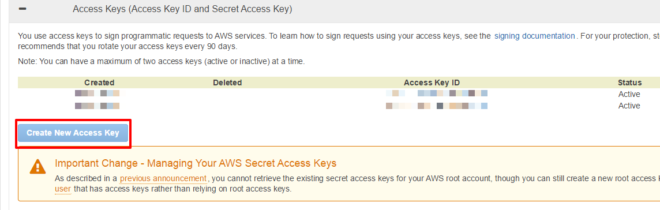Image resolution: width=660 pixels, height=210 pixels.
Task: Select the Status column header
Action: click(629, 82)
